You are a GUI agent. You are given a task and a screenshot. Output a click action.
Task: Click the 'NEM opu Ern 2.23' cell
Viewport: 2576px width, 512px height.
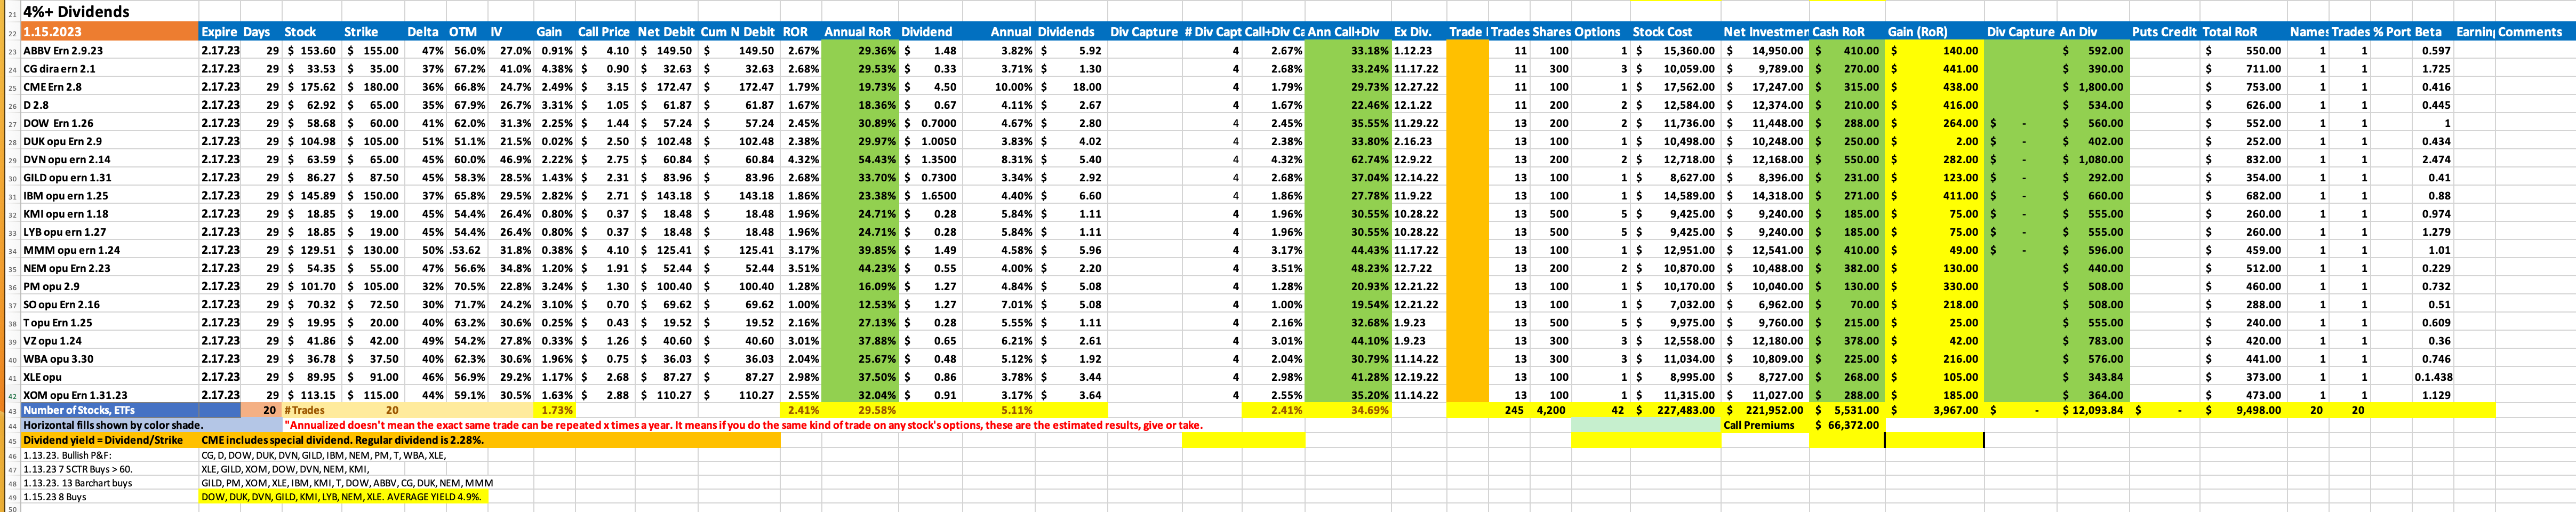click(110, 268)
